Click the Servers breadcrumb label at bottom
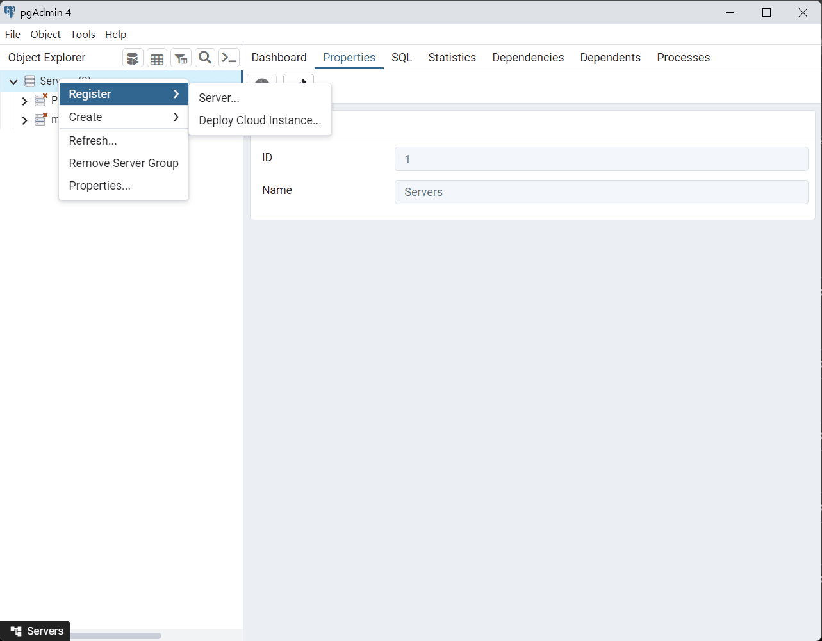Viewport: 822px width, 641px height. (x=45, y=631)
